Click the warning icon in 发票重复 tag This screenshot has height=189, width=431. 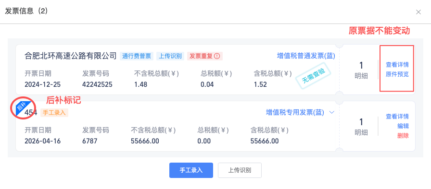pos(217,56)
